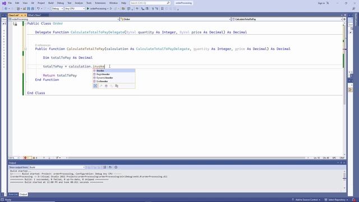This screenshot has height=202, width=359.
Task: Click the Sign in link
Action: click(321, 3)
